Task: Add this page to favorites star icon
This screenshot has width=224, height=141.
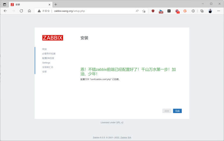Action: 144,11
